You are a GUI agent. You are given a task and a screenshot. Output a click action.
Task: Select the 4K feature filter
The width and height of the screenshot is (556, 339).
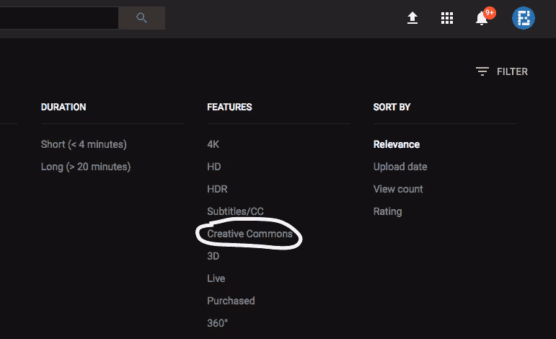[213, 144]
